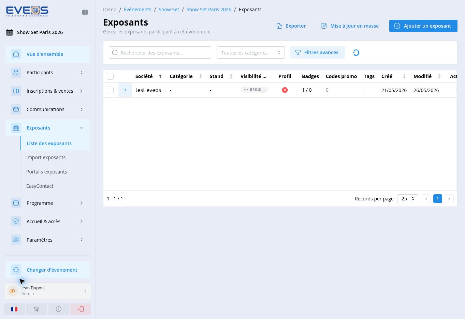Click the Accueil & accès shield icon
Viewport: 465px width, 319px height.
coord(16,222)
